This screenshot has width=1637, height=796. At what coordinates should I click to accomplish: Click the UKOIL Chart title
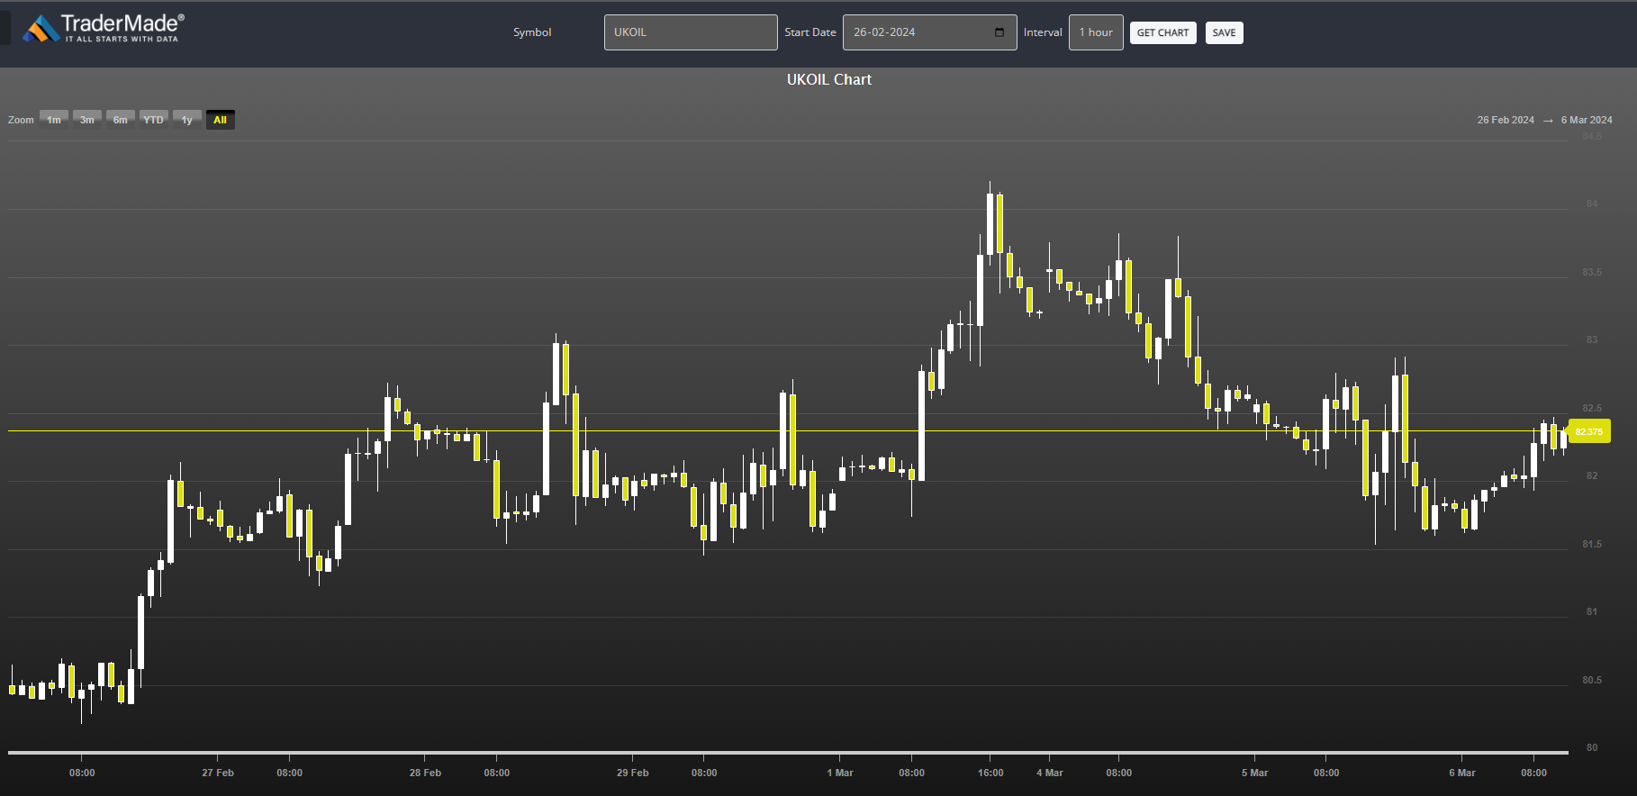point(829,79)
